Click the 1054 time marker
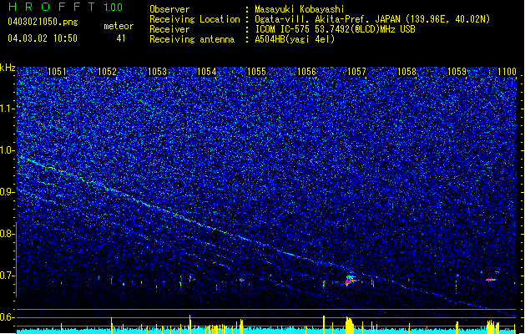Viewport: 525px width, 334px height. [207, 71]
